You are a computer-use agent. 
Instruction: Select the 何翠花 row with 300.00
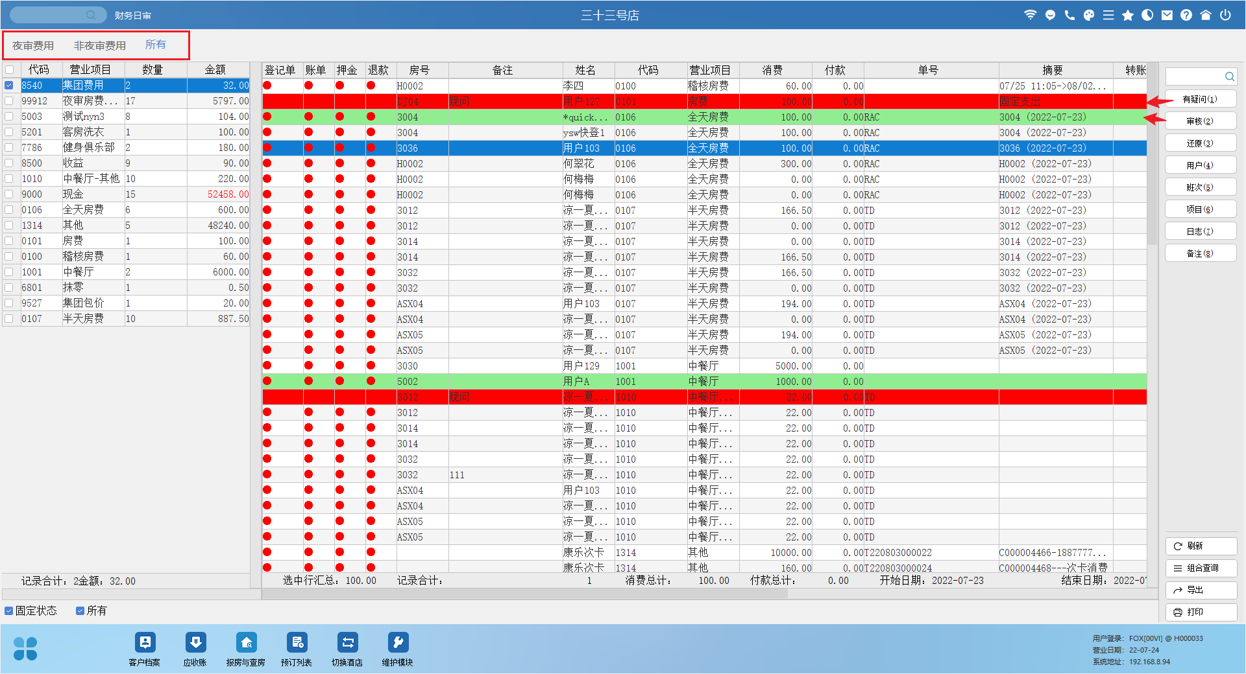pyautogui.click(x=705, y=164)
